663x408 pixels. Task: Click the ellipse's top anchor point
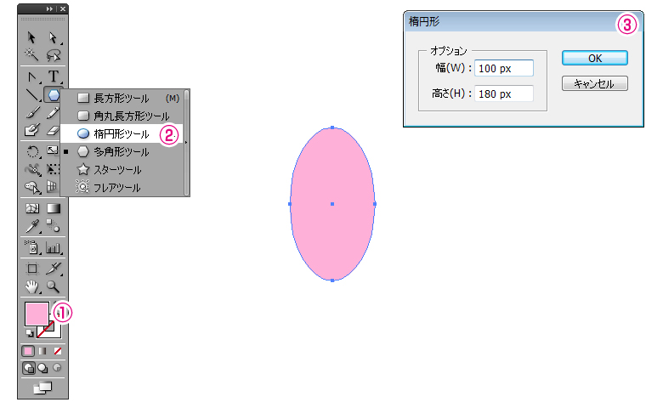pyautogui.click(x=332, y=127)
